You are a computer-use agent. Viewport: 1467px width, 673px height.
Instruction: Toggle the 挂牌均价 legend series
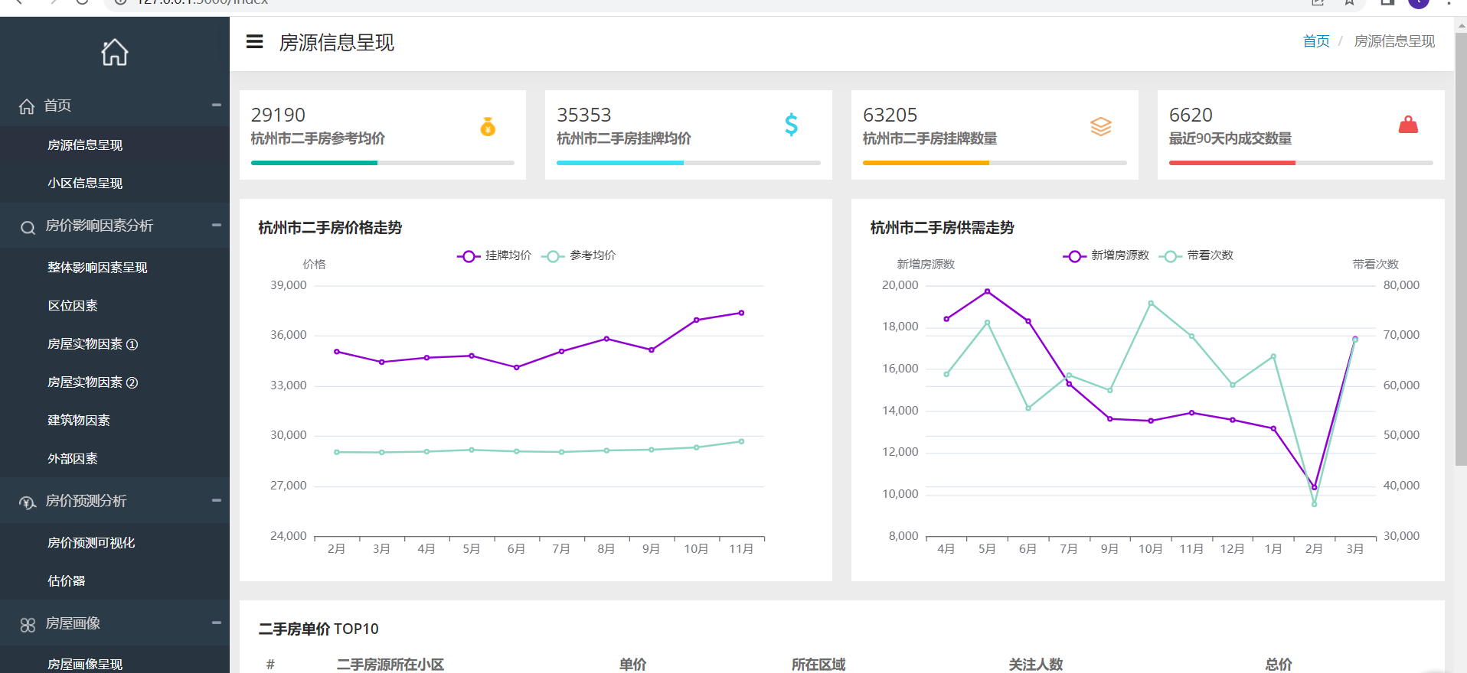494,255
